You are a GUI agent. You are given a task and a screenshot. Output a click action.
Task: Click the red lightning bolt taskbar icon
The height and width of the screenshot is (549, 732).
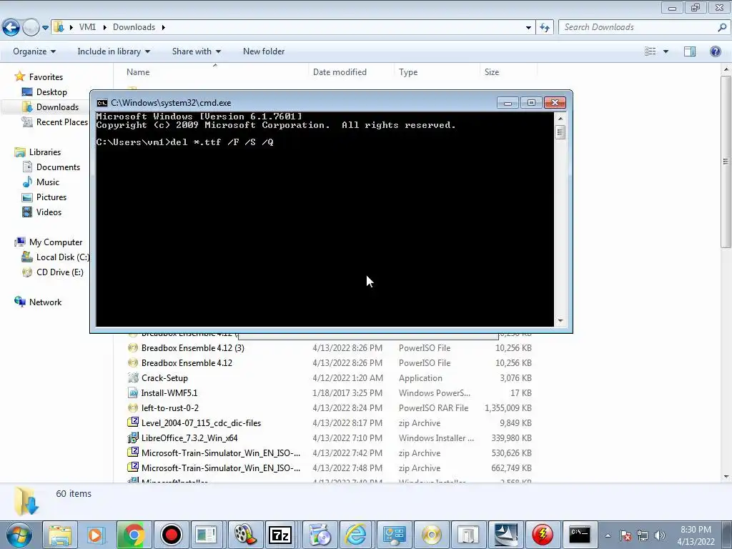pyautogui.click(x=543, y=535)
